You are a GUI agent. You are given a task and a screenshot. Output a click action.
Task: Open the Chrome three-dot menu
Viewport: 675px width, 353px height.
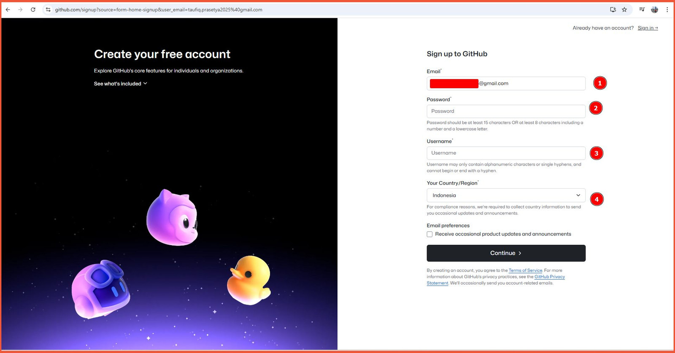(667, 9)
